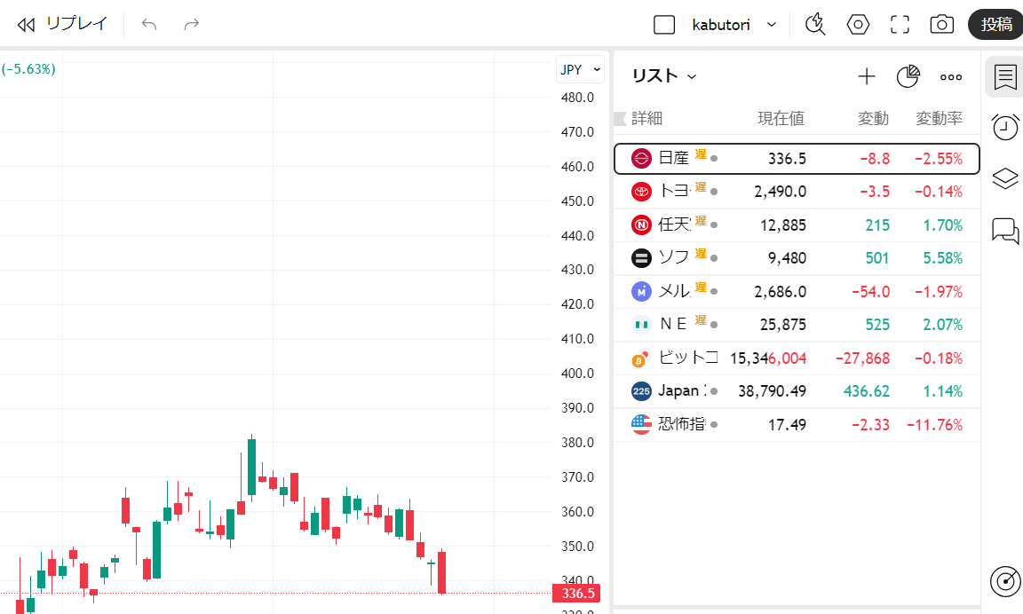The width and height of the screenshot is (1023, 614).
Task: Select the 任天 watchlist row
Action: tap(797, 224)
